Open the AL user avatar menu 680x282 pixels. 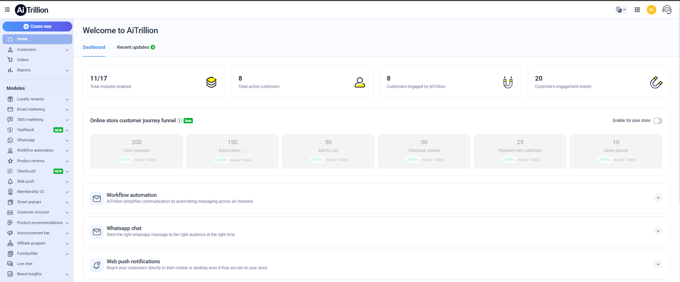[x=651, y=10]
